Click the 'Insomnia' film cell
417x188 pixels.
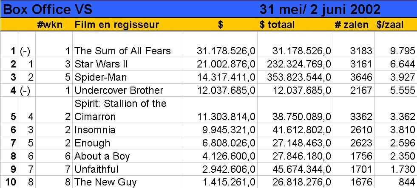point(95,129)
